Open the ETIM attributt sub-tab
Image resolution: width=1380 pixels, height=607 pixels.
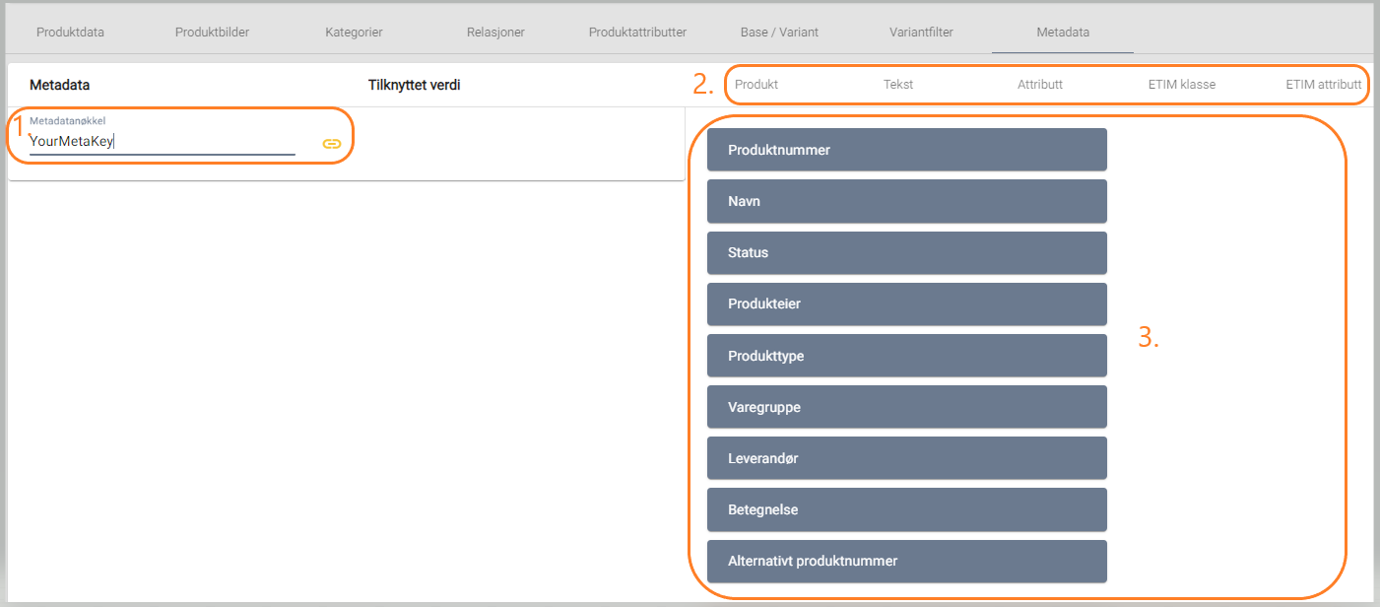pos(1324,85)
